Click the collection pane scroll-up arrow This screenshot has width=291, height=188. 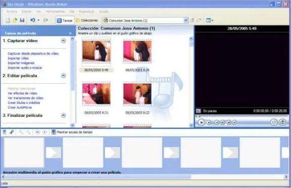pyautogui.click(x=191, y=39)
